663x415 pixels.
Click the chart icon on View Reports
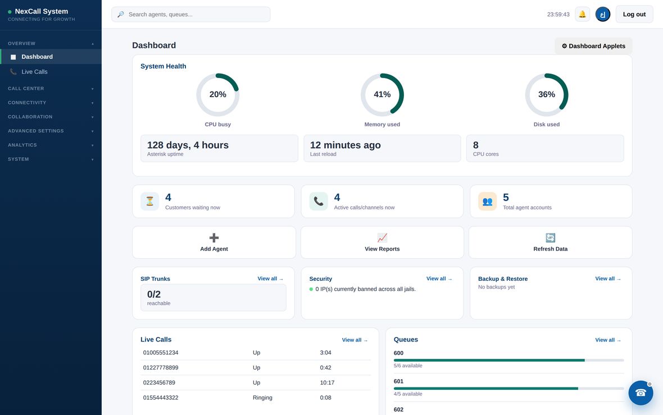pos(382,238)
